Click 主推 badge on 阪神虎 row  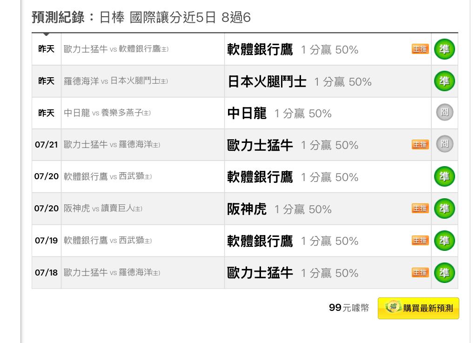(x=420, y=208)
